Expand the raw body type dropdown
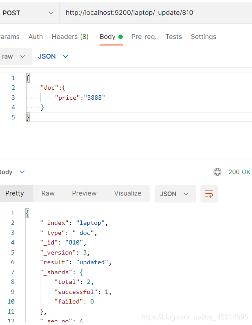Screen dimensions: 252x325 tap(14, 56)
